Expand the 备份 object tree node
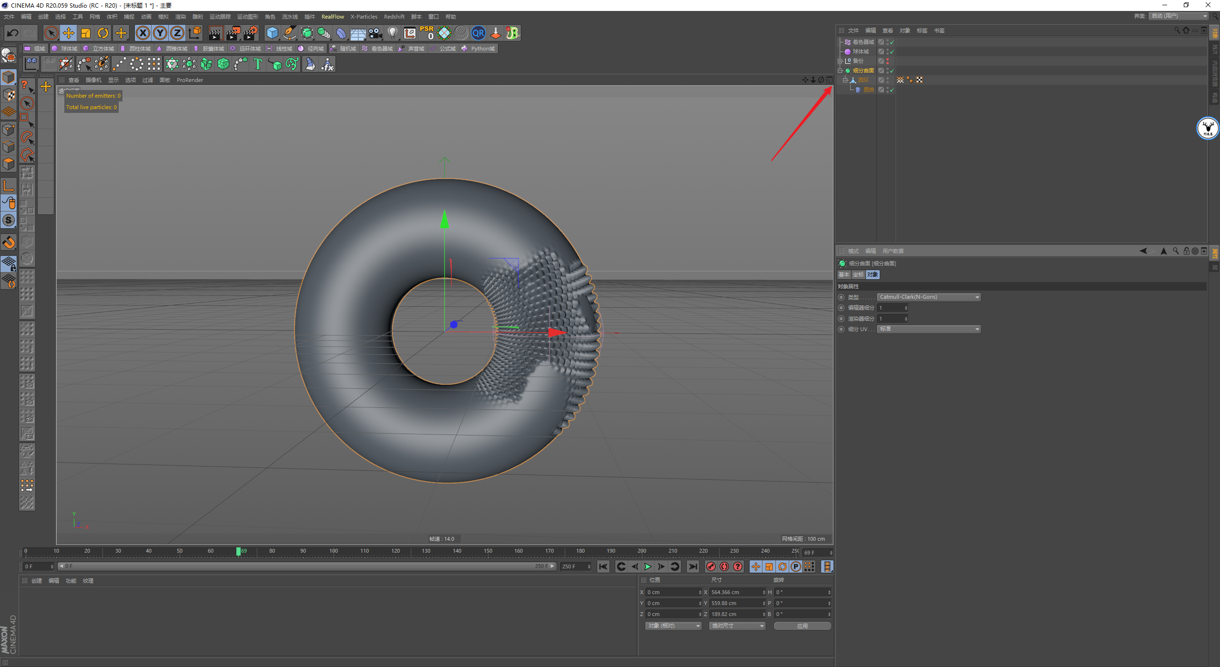Image resolution: width=1220 pixels, height=667 pixels. click(840, 61)
